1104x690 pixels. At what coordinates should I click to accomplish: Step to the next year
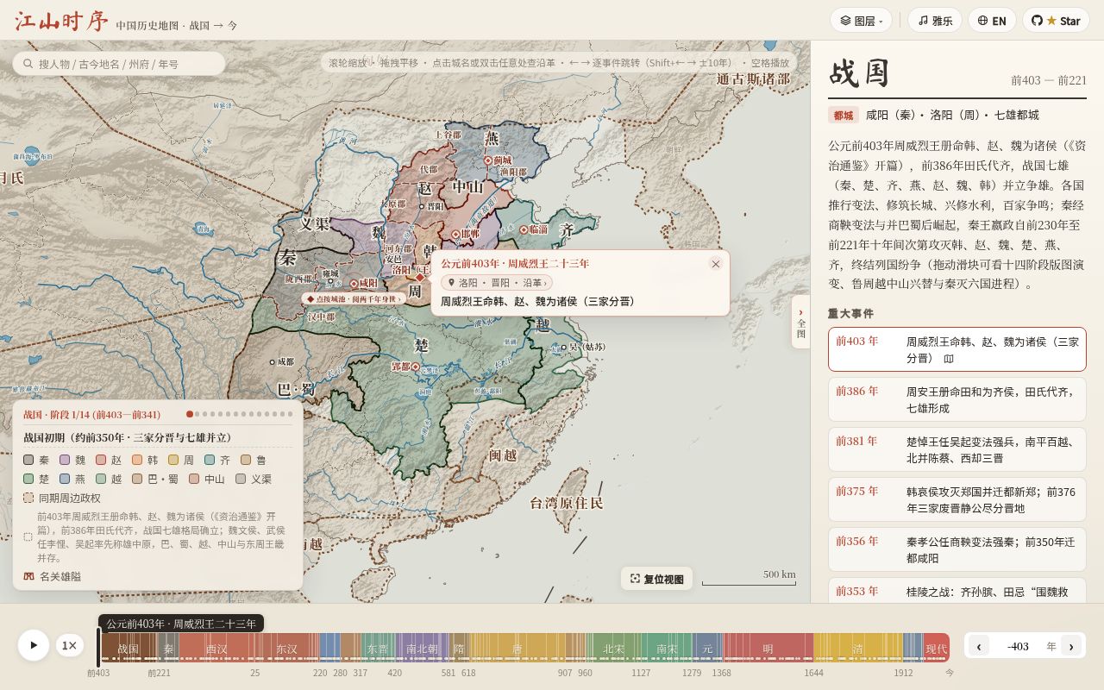tap(1071, 646)
